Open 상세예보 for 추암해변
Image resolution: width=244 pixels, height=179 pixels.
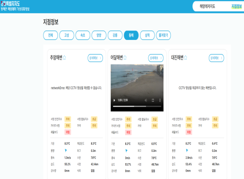tap(95, 58)
